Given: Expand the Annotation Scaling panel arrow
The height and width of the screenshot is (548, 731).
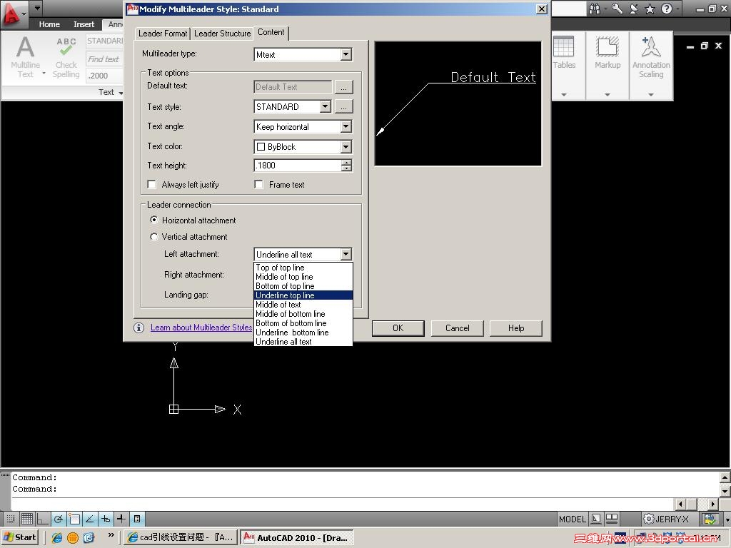Looking at the screenshot, I should click(x=651, y=95).
